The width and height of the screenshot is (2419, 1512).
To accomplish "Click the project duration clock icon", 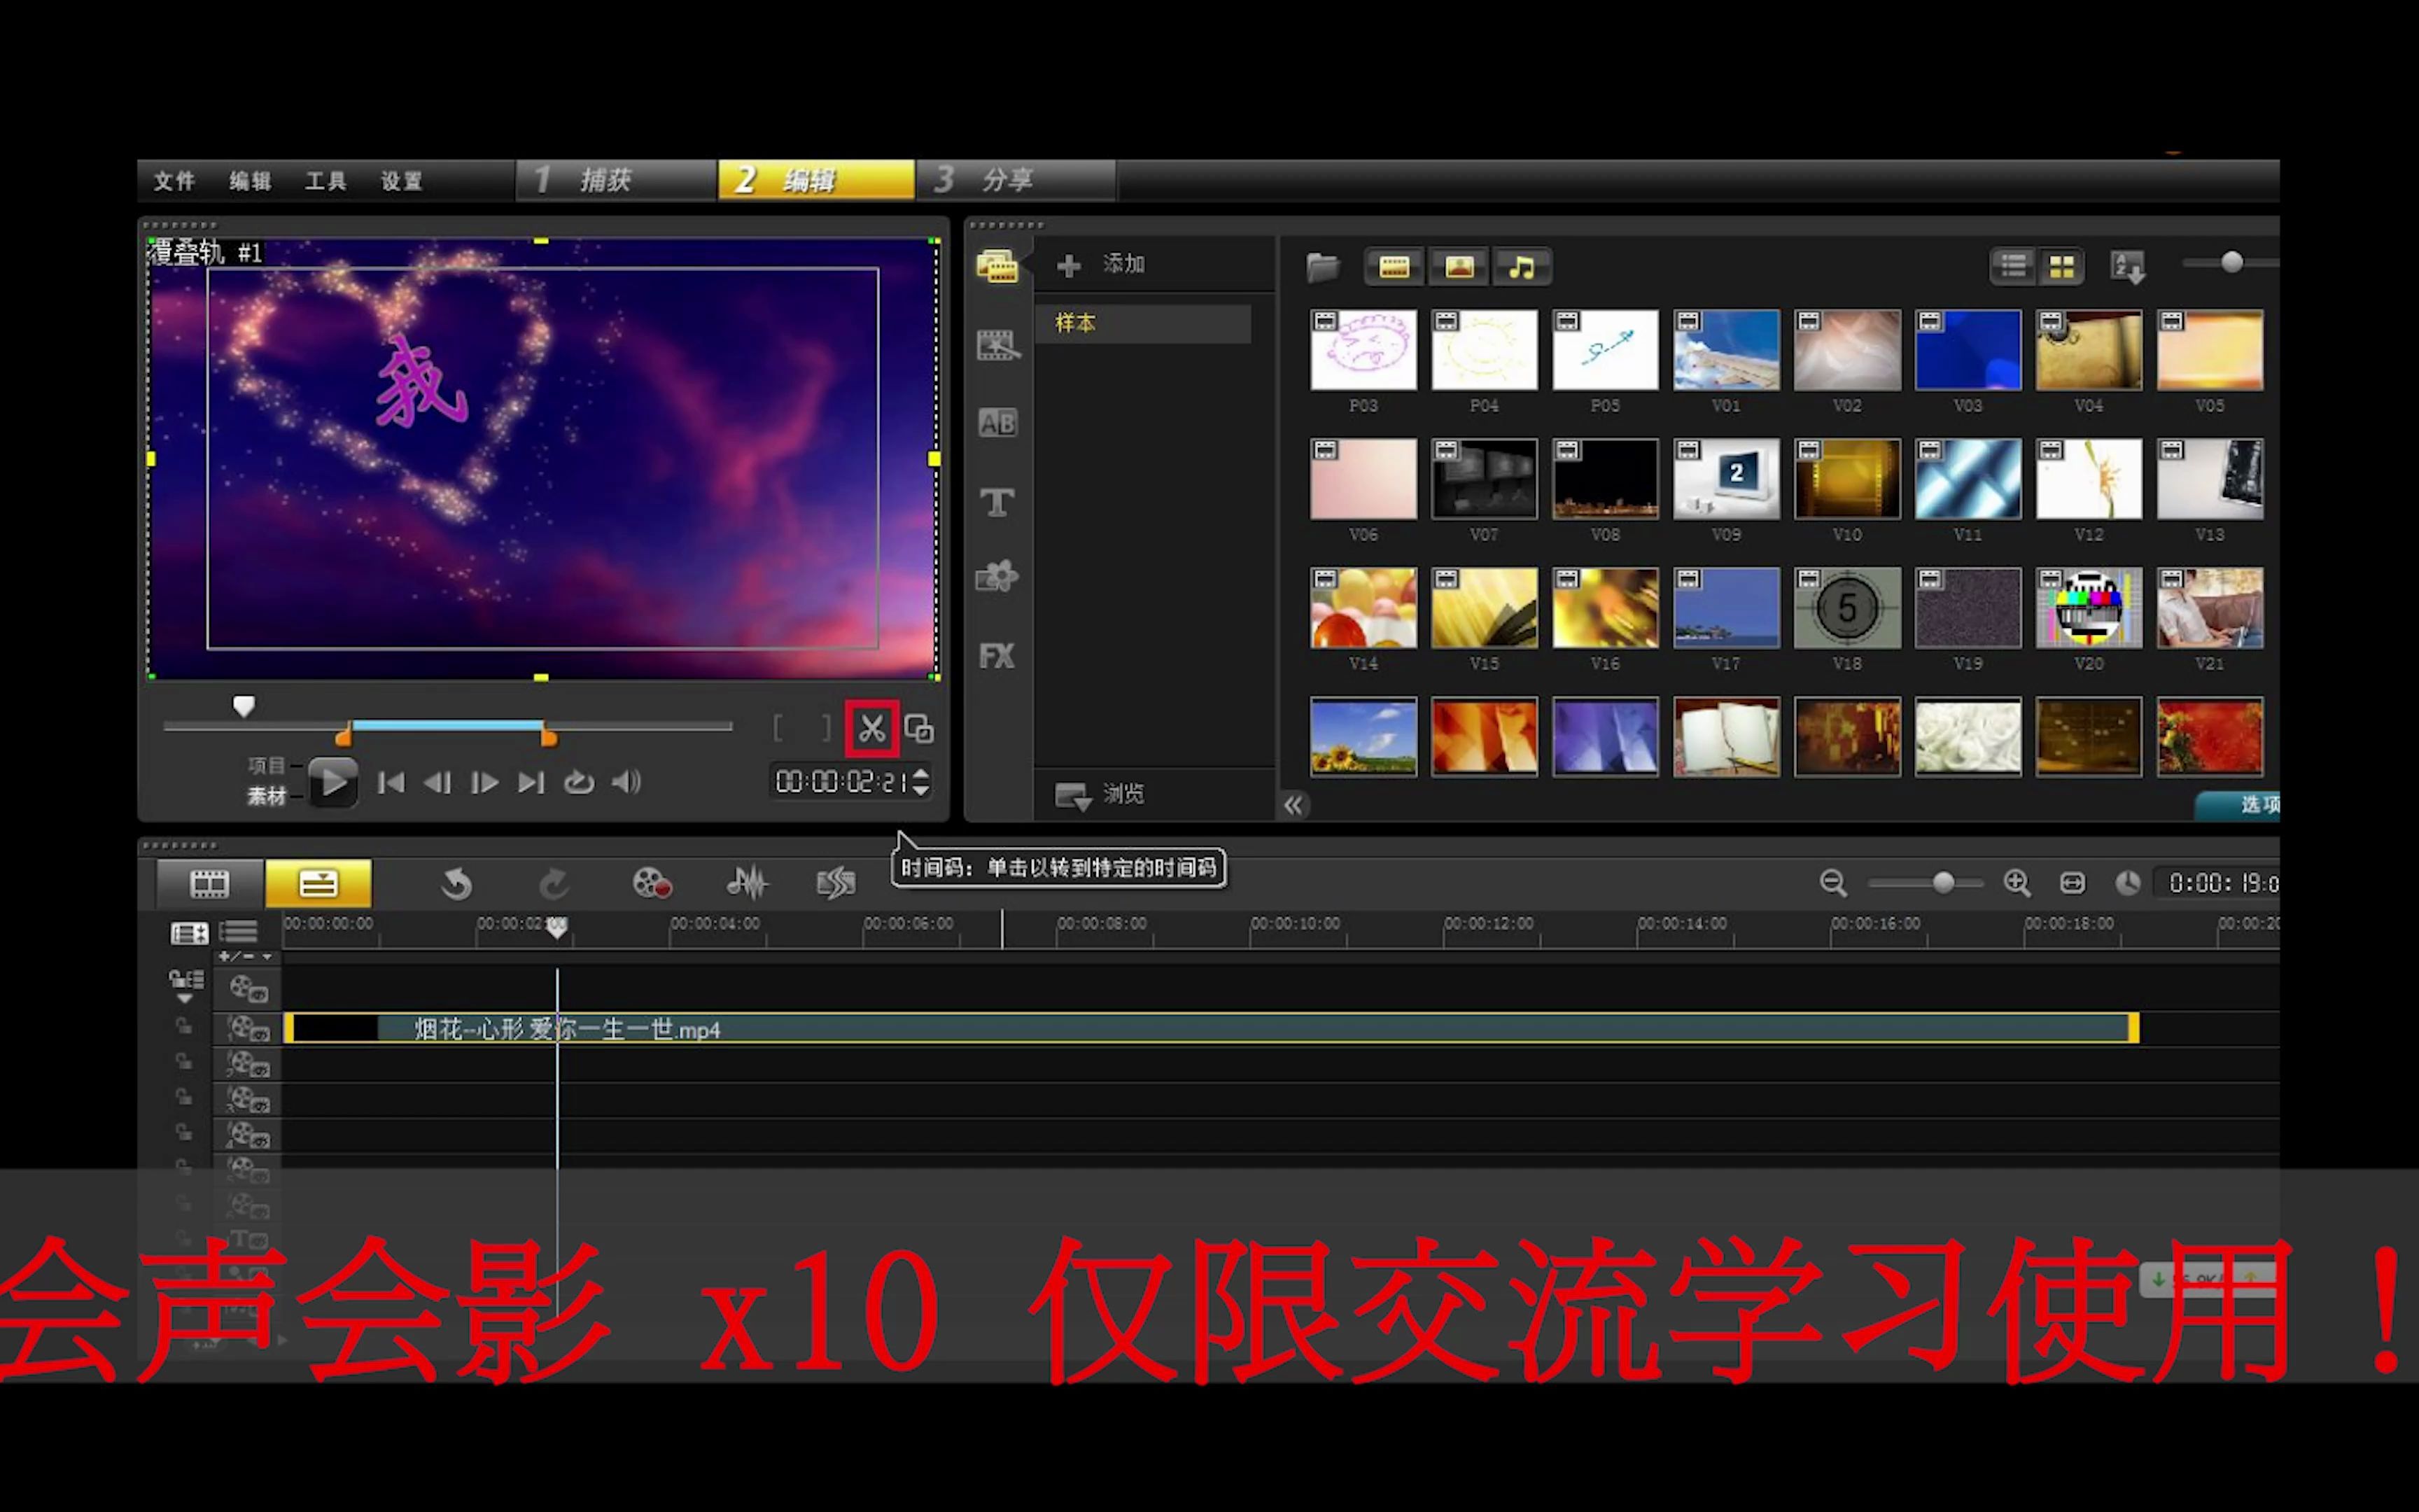I will [2127, 883].
